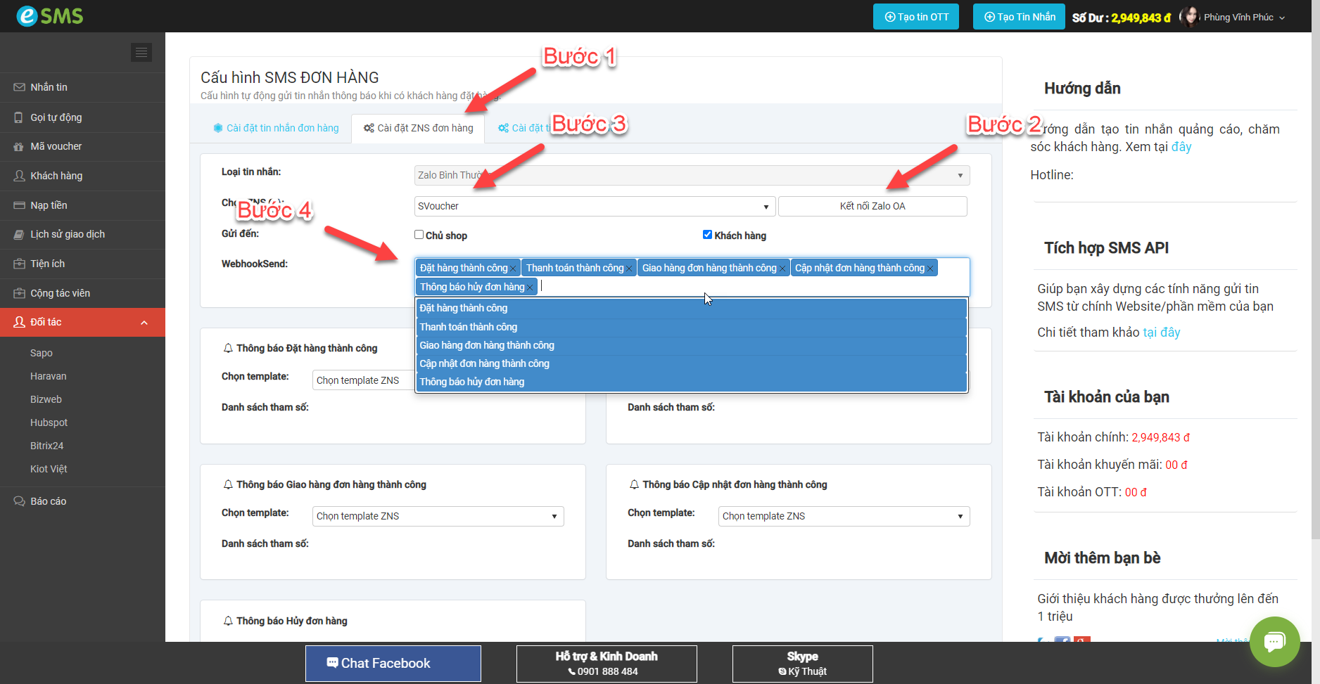Open the SVoucher dropdown

(595, 206)
